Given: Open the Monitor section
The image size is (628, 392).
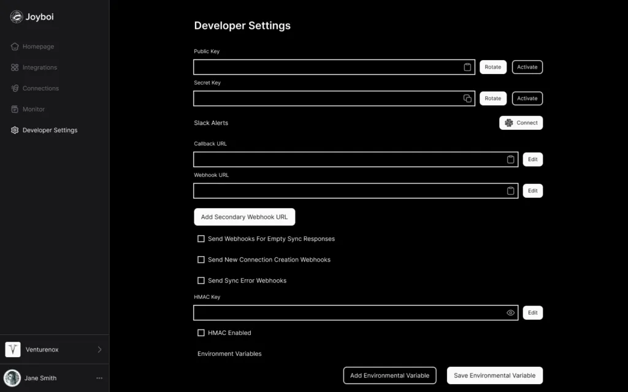Looking at the screenshot, I should pyautogui.click(x=34, y=109).
